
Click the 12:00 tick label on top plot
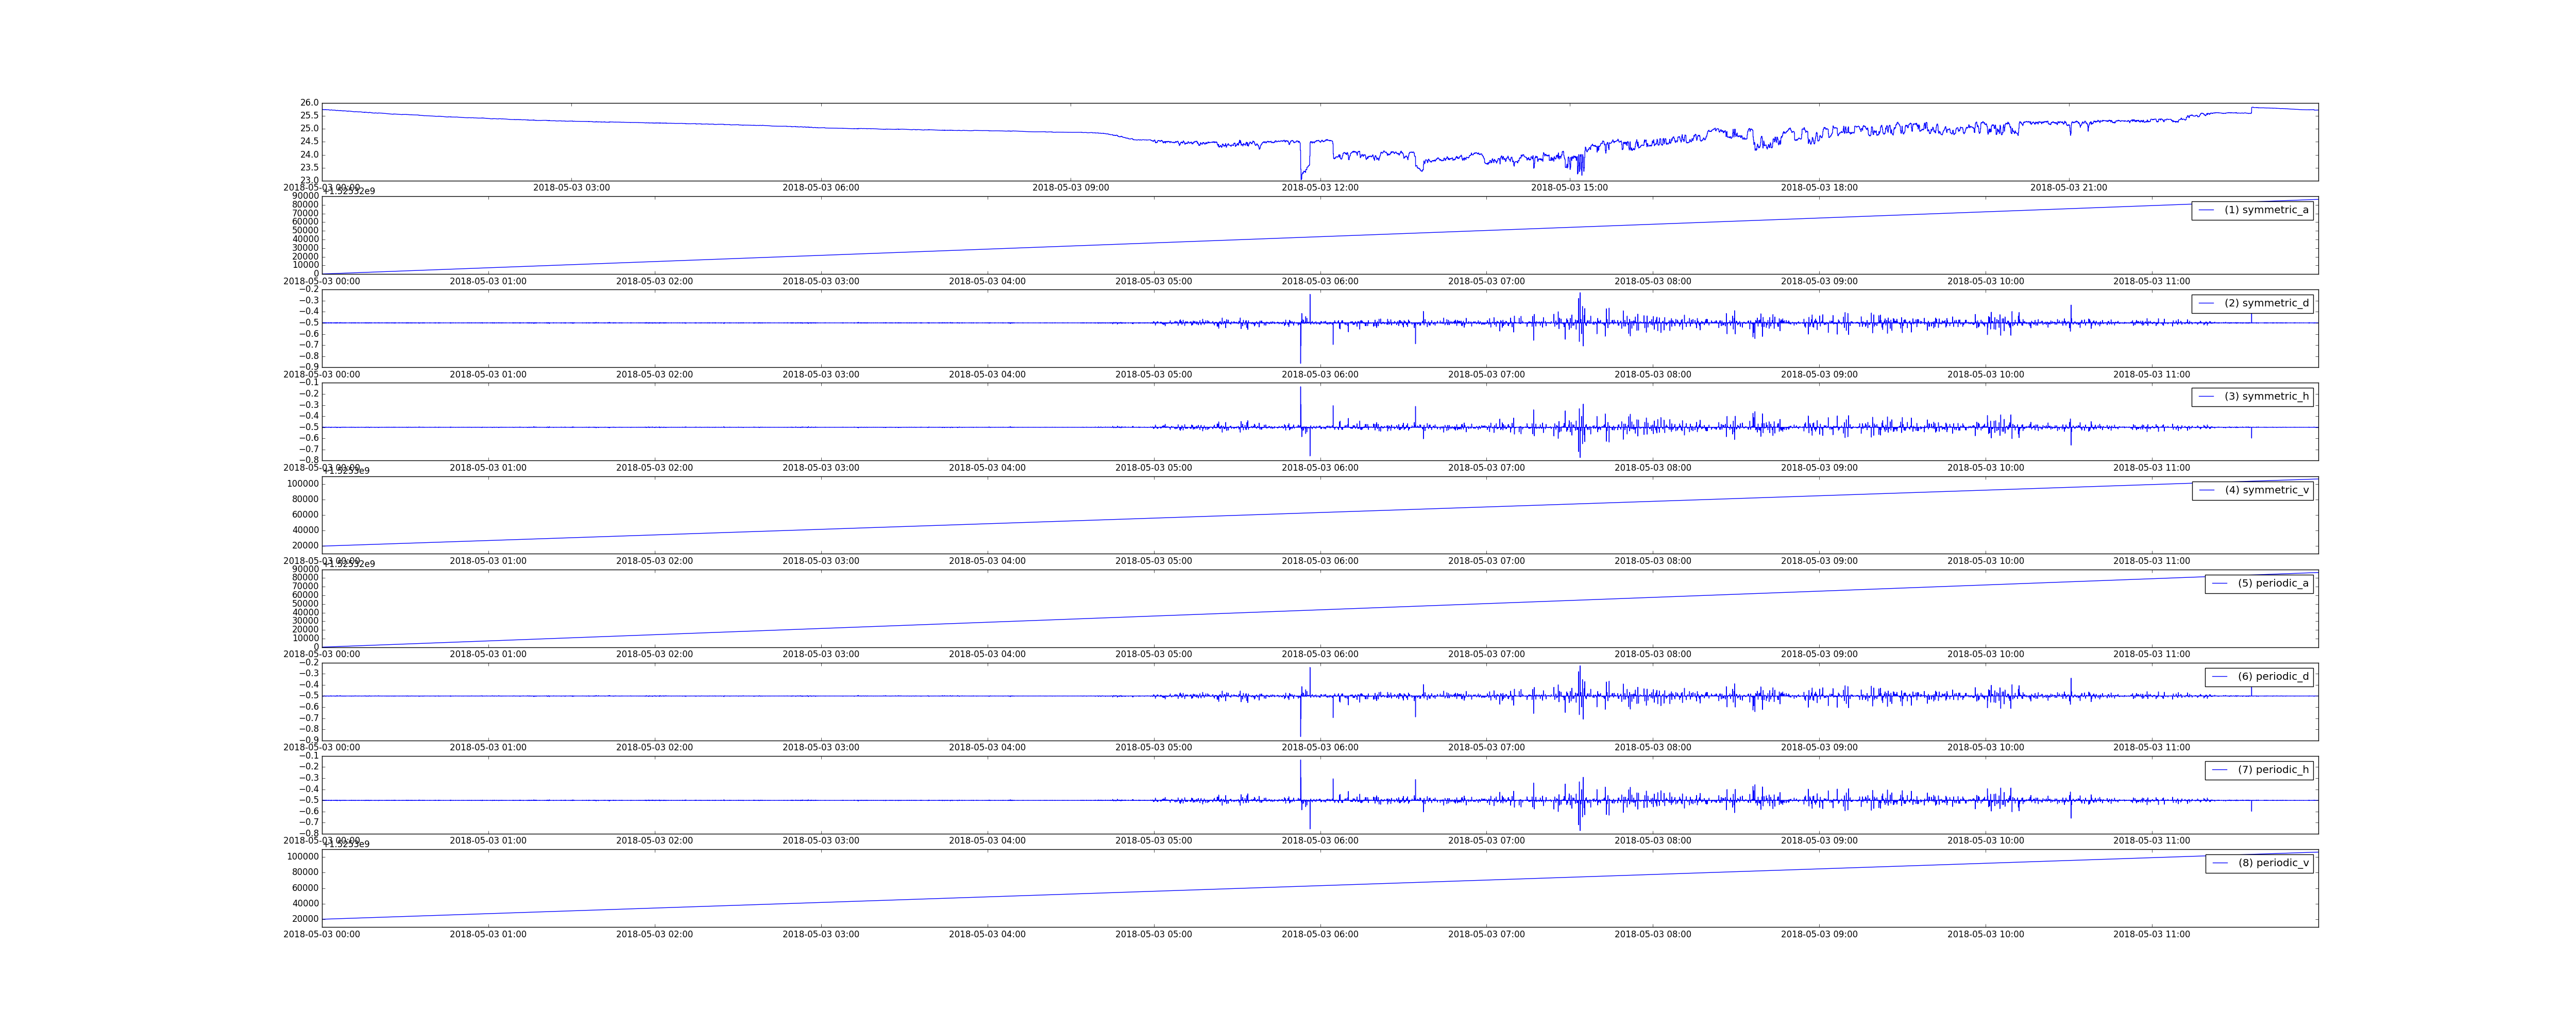tap(1320, 188)
